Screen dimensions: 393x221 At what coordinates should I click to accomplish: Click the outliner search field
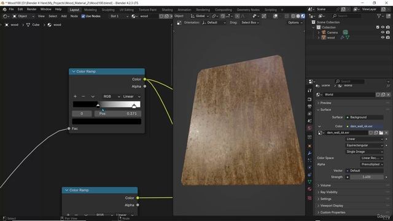click(347, 16)
